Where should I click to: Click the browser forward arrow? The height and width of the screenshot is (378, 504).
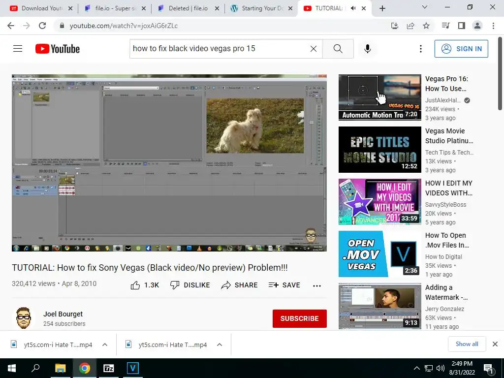(x=27, y=26)
